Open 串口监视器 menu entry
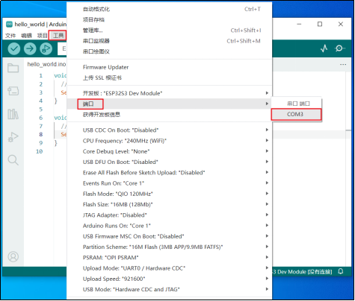Viewport: 355px width, 301px height. pyautogui.click(x=170, y=41)
